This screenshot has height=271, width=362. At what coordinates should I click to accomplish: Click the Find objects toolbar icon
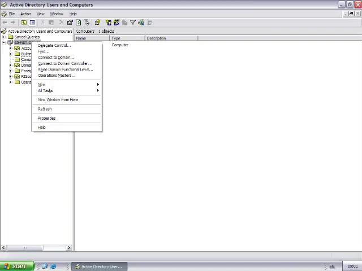(x=141, y=23)
